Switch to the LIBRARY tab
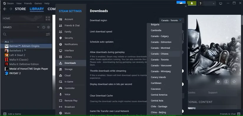This screenshot has height=116, width=243. click(37, 9)
